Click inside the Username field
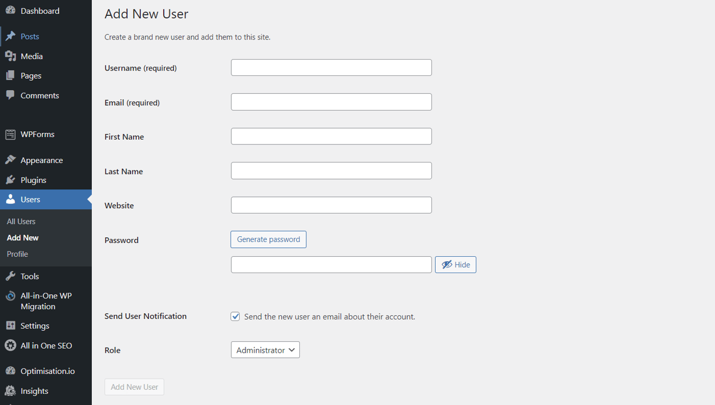 [x=331, y=67]
